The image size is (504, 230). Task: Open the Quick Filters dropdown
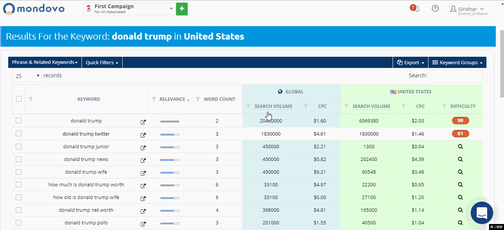pyautogui.click(x=102, y=62)
